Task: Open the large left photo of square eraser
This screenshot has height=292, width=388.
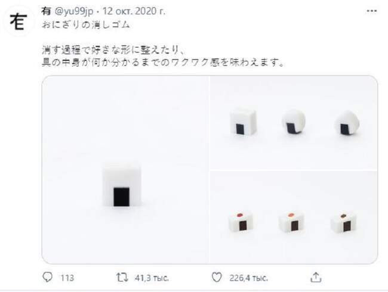Action: click(125, 169)
